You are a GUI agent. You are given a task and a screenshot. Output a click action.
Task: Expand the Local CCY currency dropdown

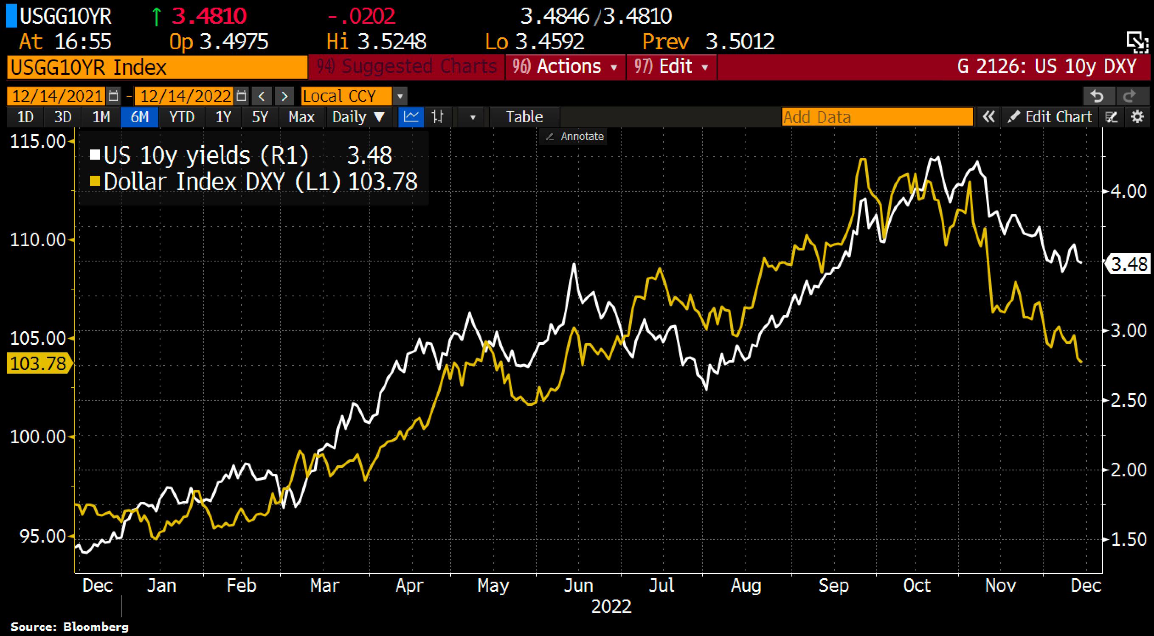click(400, 96)
